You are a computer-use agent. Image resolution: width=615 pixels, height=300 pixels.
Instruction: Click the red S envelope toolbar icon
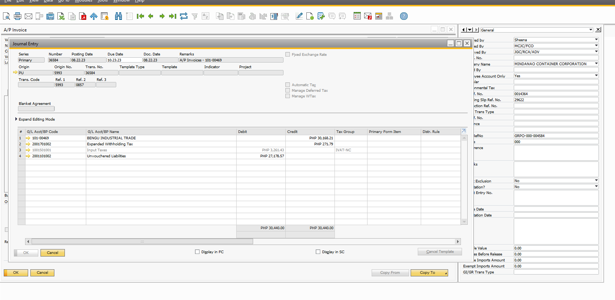point(368,16)
